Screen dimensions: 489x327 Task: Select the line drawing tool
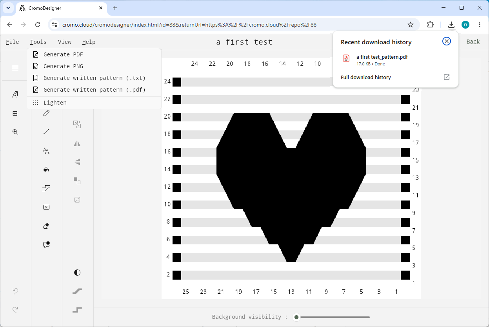pyautogui.click(x=46, y=132)
